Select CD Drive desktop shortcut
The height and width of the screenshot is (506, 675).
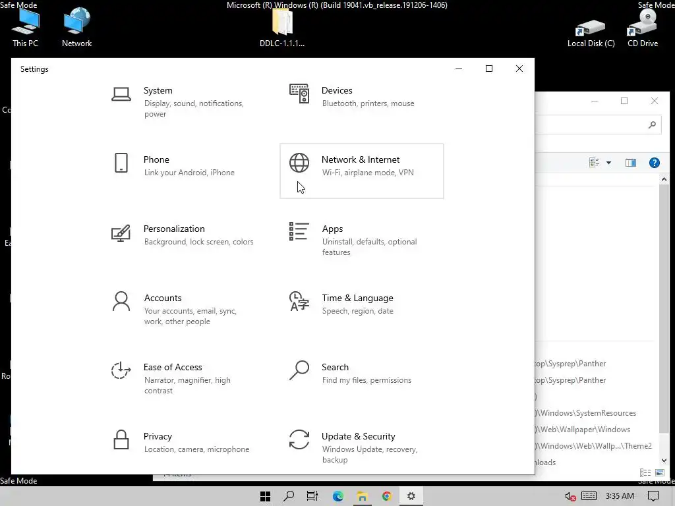click(643, 28)
